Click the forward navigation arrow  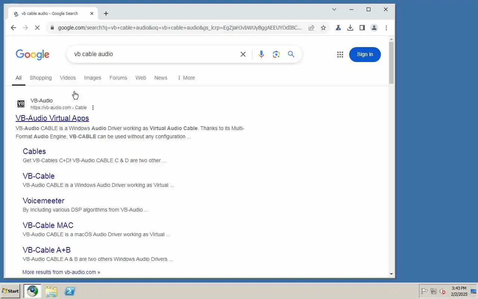point(25,28)
